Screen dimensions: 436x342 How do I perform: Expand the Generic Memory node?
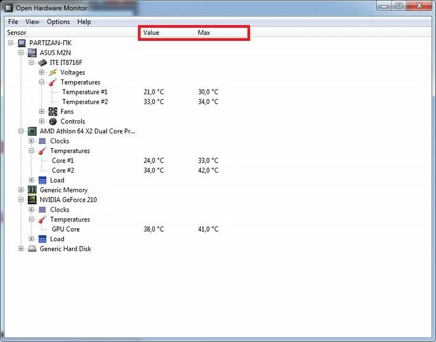click(21, 190)
